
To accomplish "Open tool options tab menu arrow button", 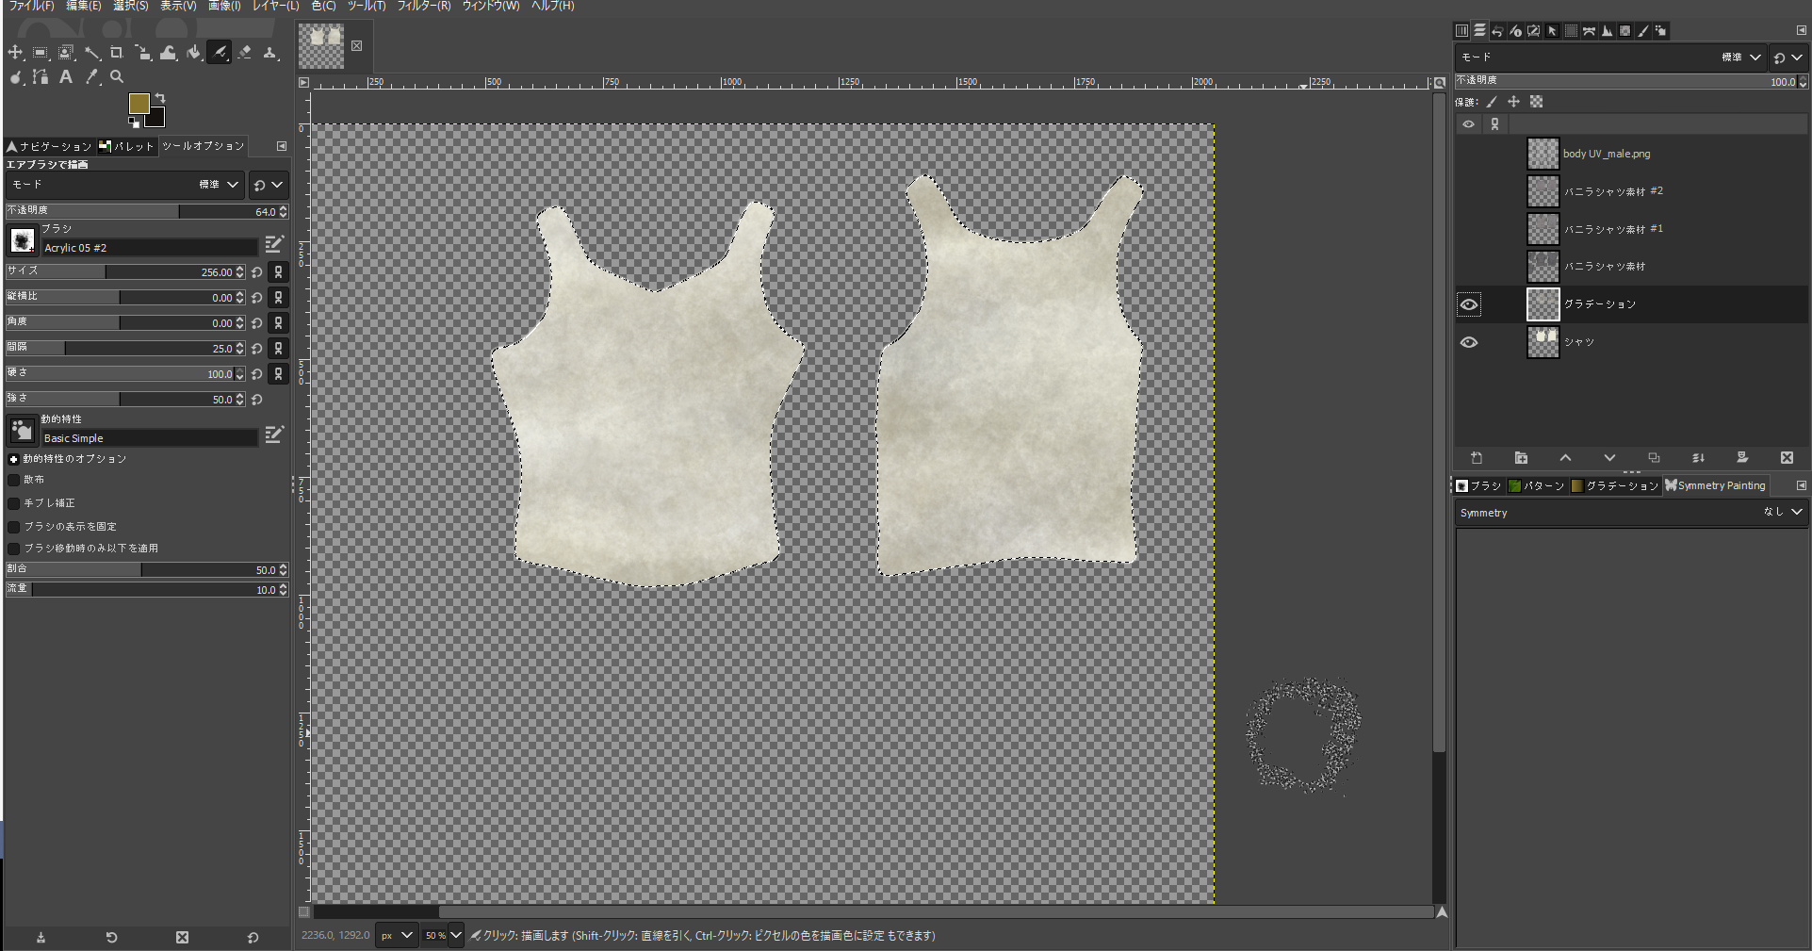I will pyautogui.click(x=282, y=146).
